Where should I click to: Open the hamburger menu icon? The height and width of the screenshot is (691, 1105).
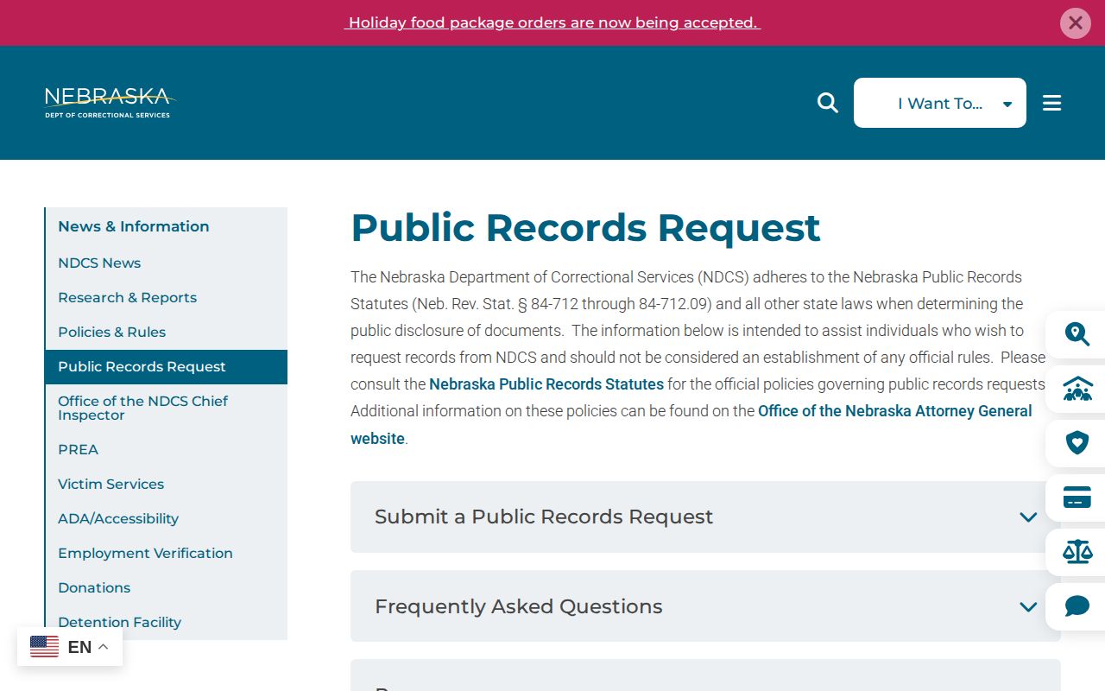pos(1051,103)
